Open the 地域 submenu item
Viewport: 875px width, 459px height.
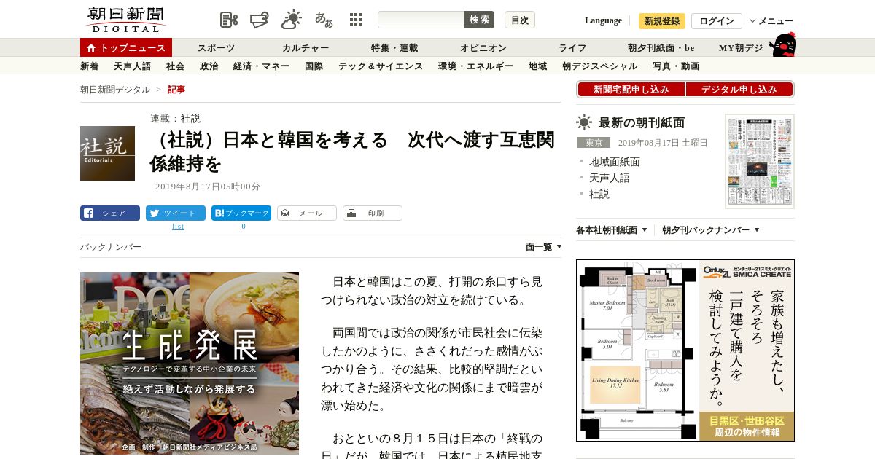pyautogui.click(x=537, y=66)
